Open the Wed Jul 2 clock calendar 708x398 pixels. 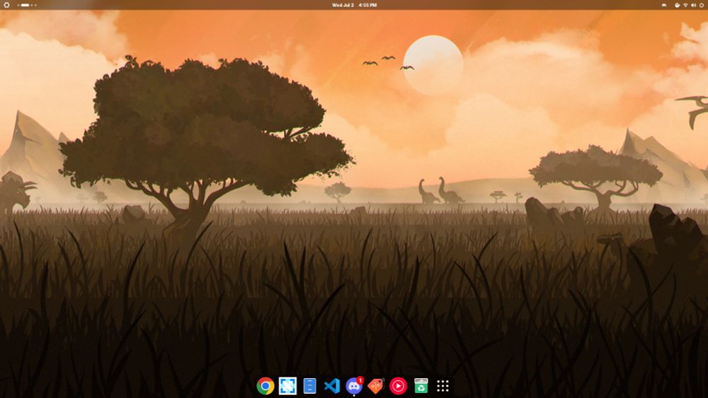coord(354,5)
